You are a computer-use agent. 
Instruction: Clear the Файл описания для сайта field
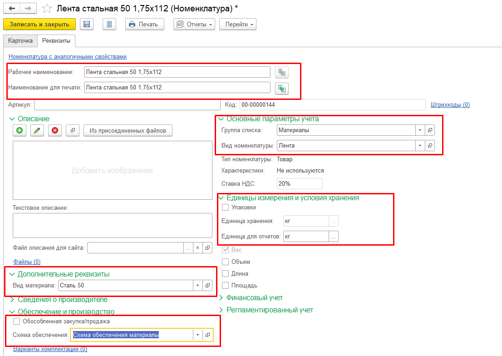click(198, 247)
